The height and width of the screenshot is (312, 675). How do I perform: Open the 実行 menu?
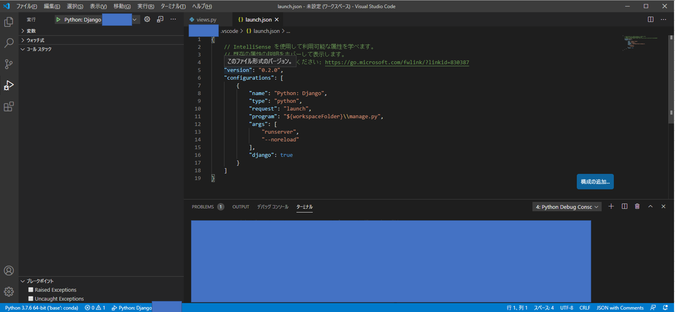click(146, 6)
